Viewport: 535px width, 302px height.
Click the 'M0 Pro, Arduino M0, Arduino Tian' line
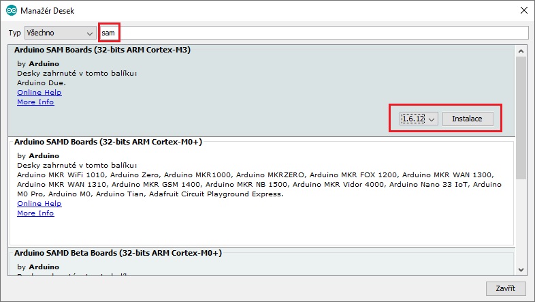point(150,194)
